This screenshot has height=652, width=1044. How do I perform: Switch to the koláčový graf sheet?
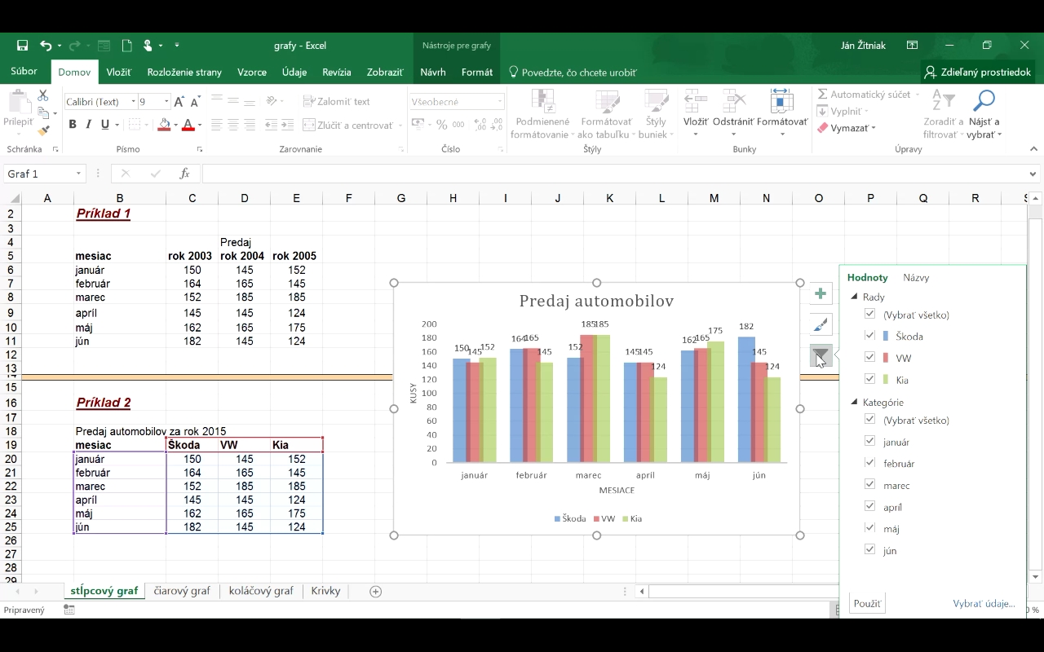click(x=261, y=591)
